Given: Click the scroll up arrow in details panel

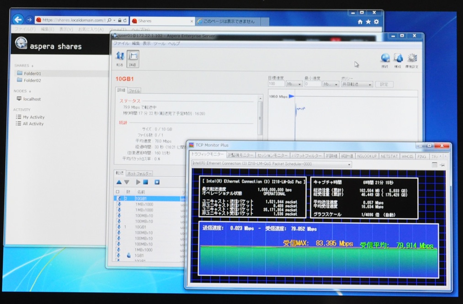Looking at the screenshot, I should click(260, 98).
